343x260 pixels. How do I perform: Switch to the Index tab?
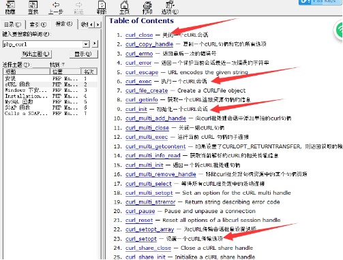click(38, 25)
